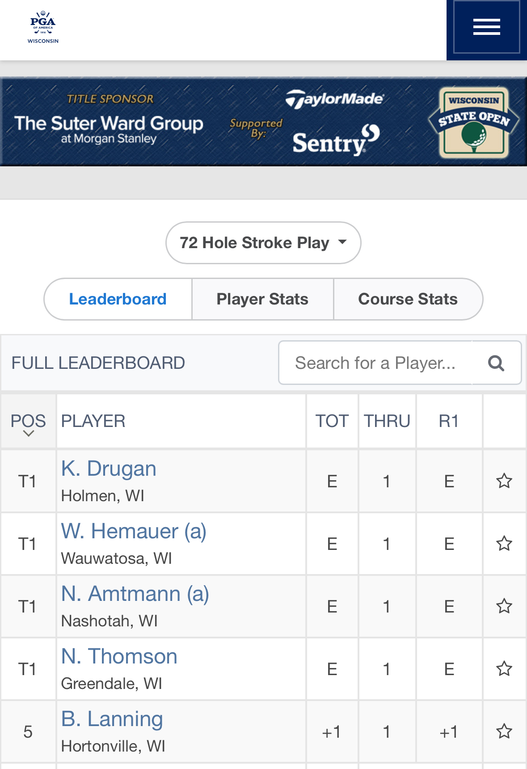Click the TaylorMade sponsor logo
Screen dimensions: 527x769
[335, 99]
